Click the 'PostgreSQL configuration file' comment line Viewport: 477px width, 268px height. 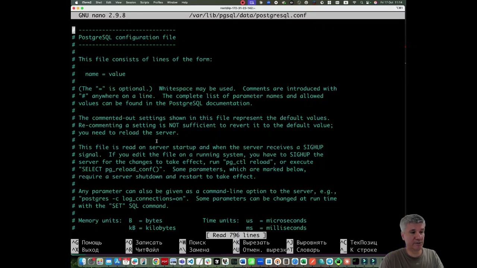[124, 37]
